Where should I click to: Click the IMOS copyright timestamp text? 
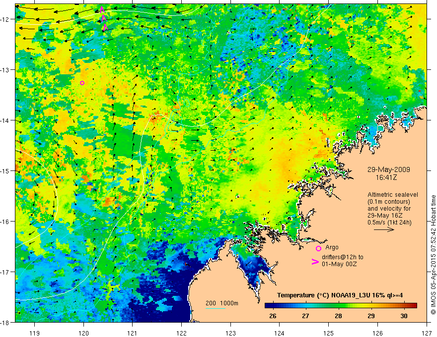[433, 254]
